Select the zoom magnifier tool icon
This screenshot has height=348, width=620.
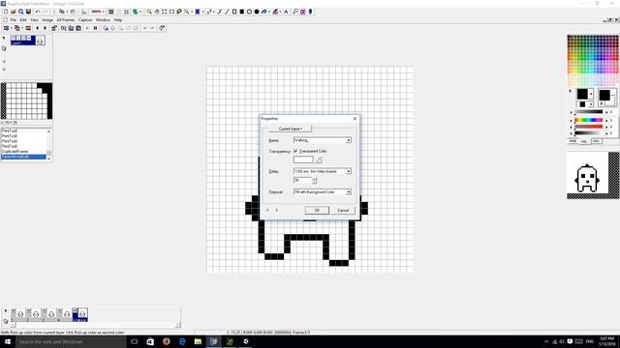pyautogui.click(x=149, y=12)
